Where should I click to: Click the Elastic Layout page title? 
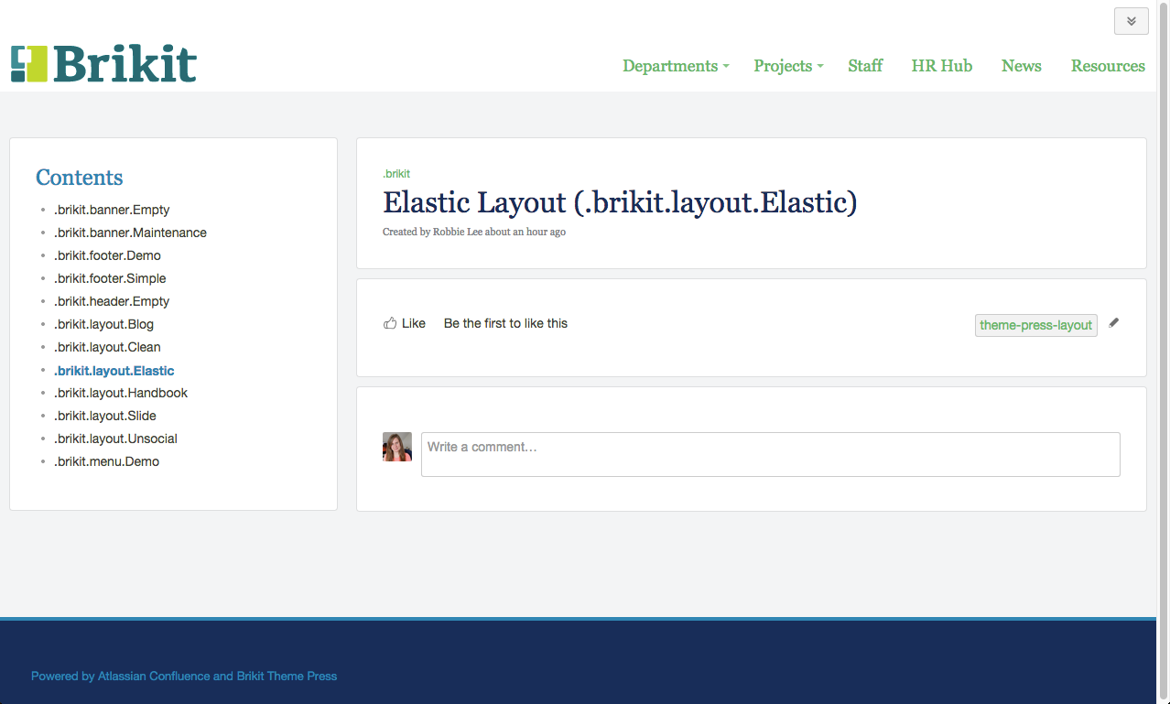(x=620, y=202)
